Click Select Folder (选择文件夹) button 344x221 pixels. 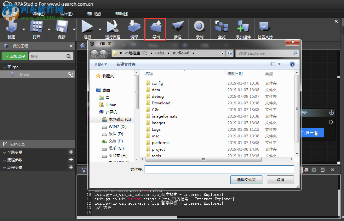click(x=246, y=180)
